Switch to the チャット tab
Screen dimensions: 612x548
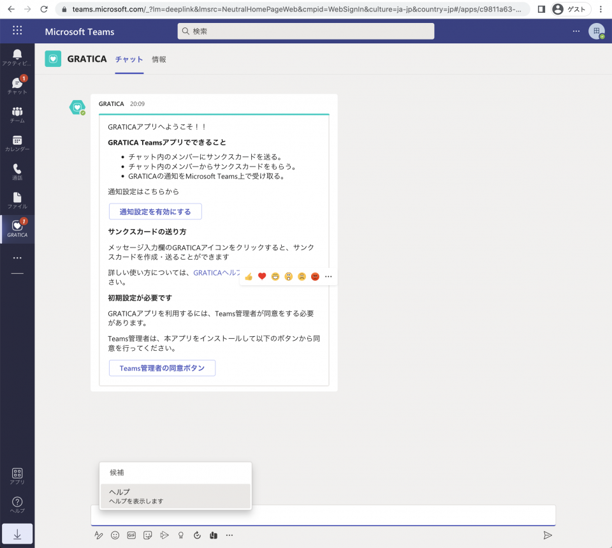[129, 59]
